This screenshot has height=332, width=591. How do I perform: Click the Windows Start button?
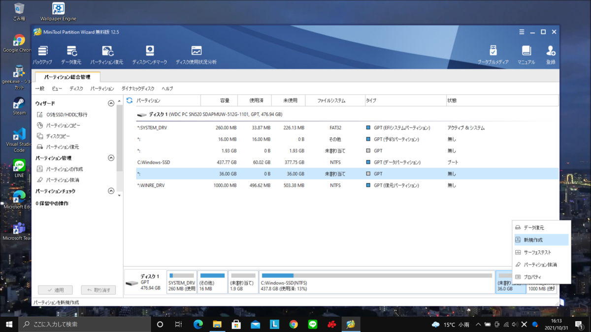pos(9,324)
